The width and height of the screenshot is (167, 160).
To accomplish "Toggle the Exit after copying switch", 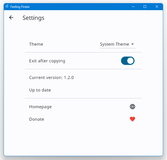I will 128,61.
